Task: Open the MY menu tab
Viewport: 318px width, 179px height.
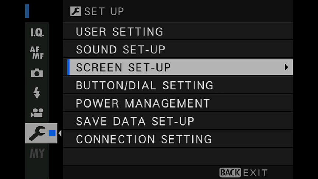Action: click(37, 153)
